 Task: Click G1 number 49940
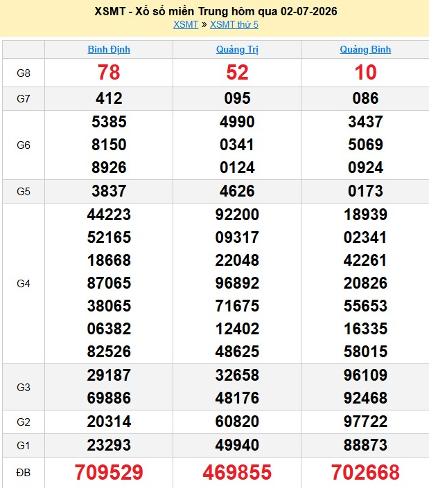pyautogui.click(x=237, y=445)
